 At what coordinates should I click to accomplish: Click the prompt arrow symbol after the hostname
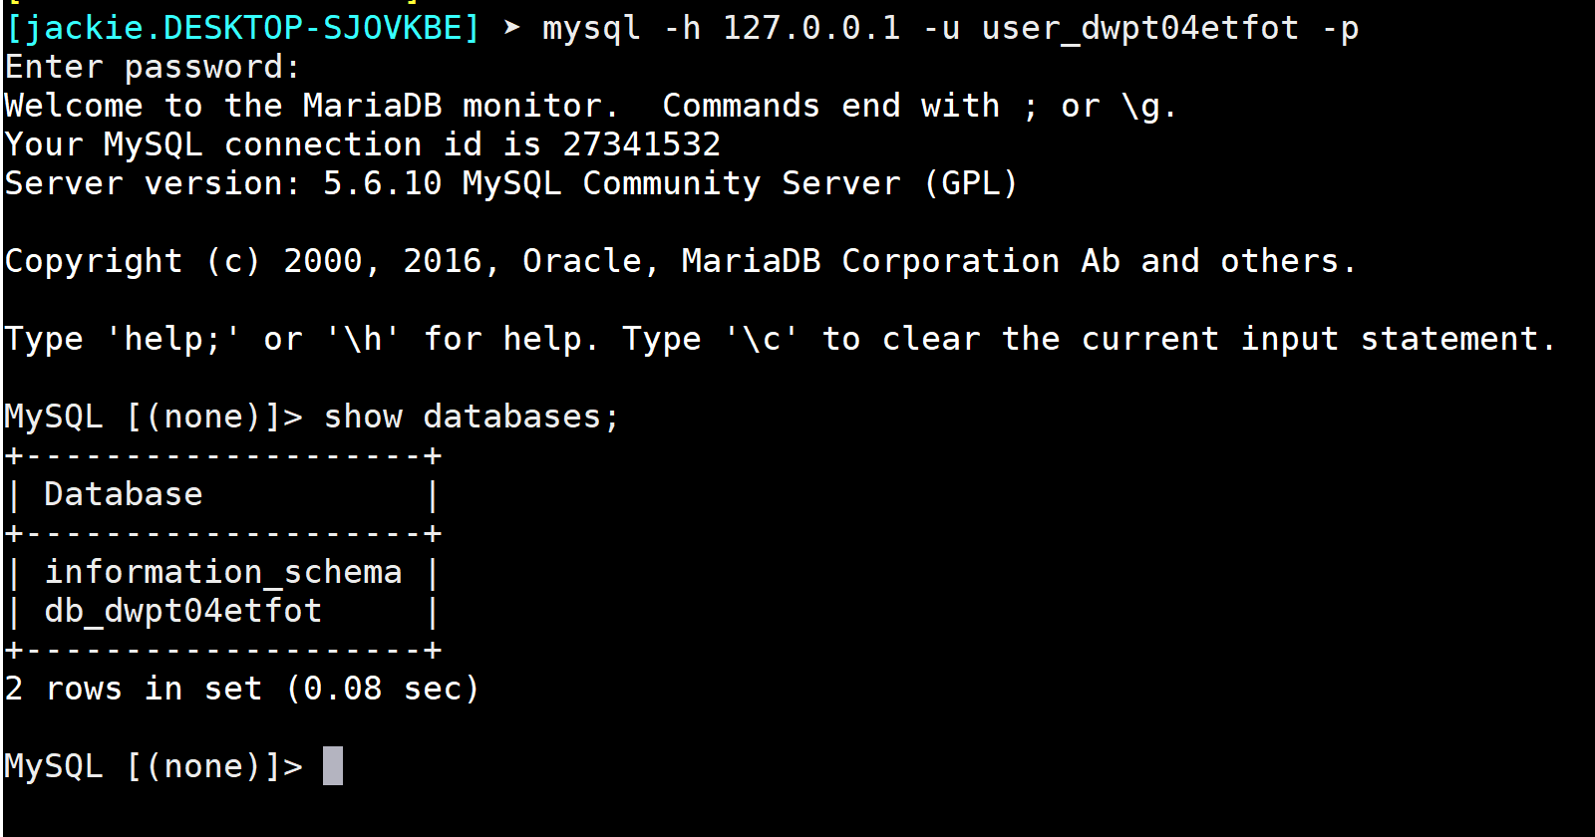(x=511, y=28)
